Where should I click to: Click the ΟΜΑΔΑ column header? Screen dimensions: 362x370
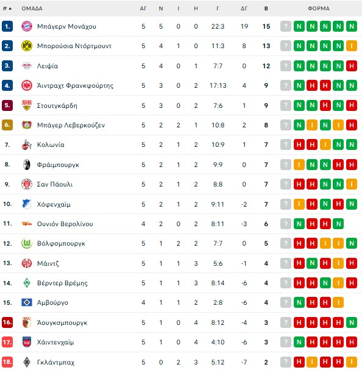[x=32, y=9]
